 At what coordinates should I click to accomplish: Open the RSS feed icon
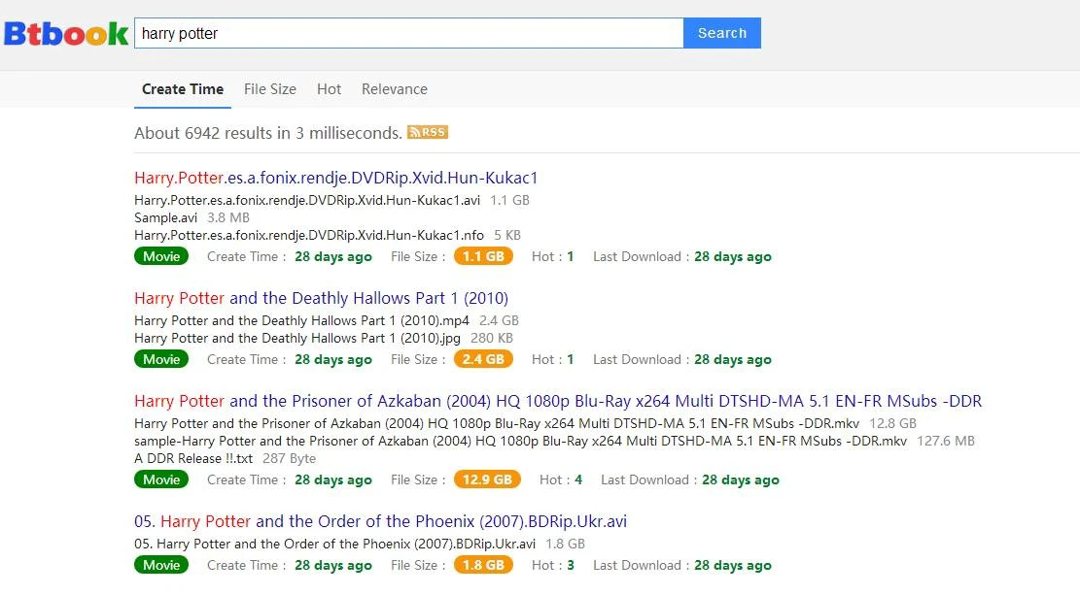coord(428,132)
